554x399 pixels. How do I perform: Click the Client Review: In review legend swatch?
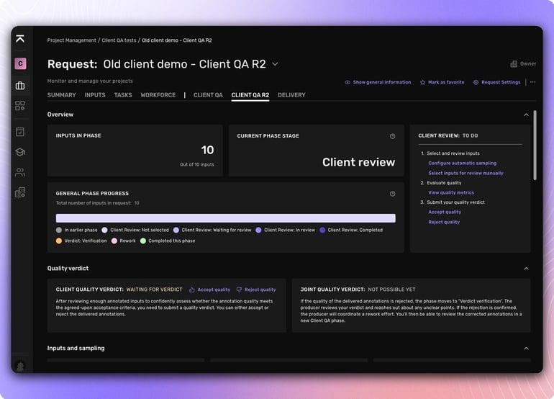[258, 230]
